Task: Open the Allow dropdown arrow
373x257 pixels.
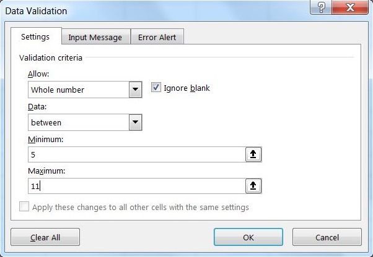Action: pyautogui.click(x=136, y=90)
